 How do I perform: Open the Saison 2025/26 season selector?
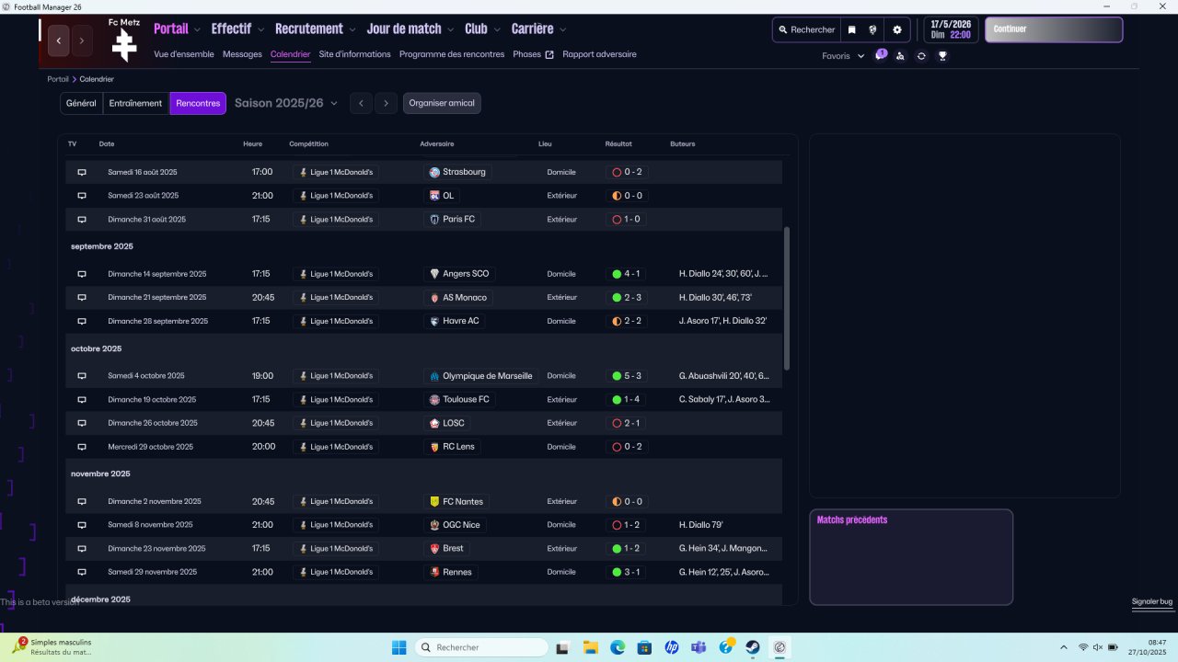286,103
